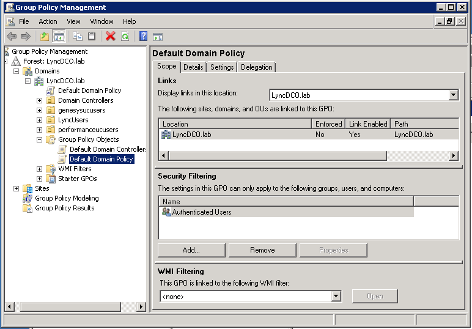Click the Add... button
Screen dimensions: 472x329
point(191,250)
